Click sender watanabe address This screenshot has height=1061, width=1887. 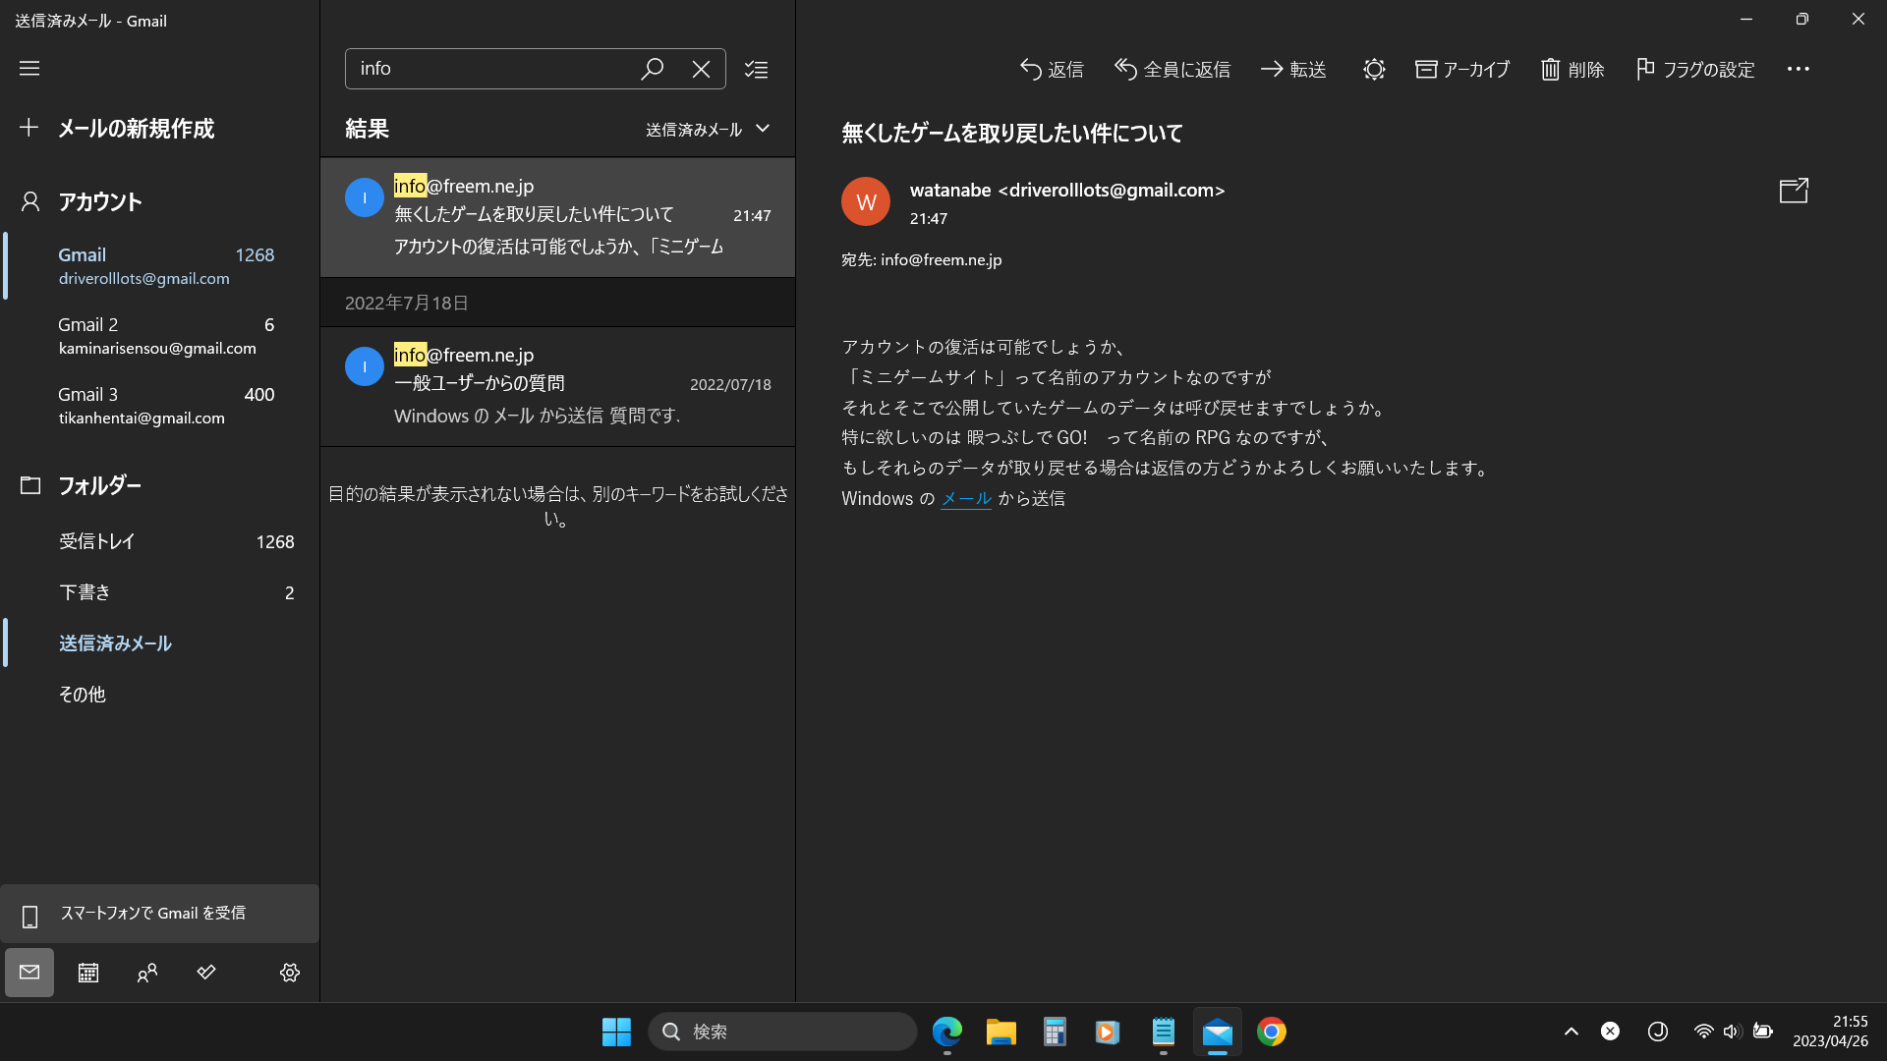pyautogui.click(x=1067, y=191)
